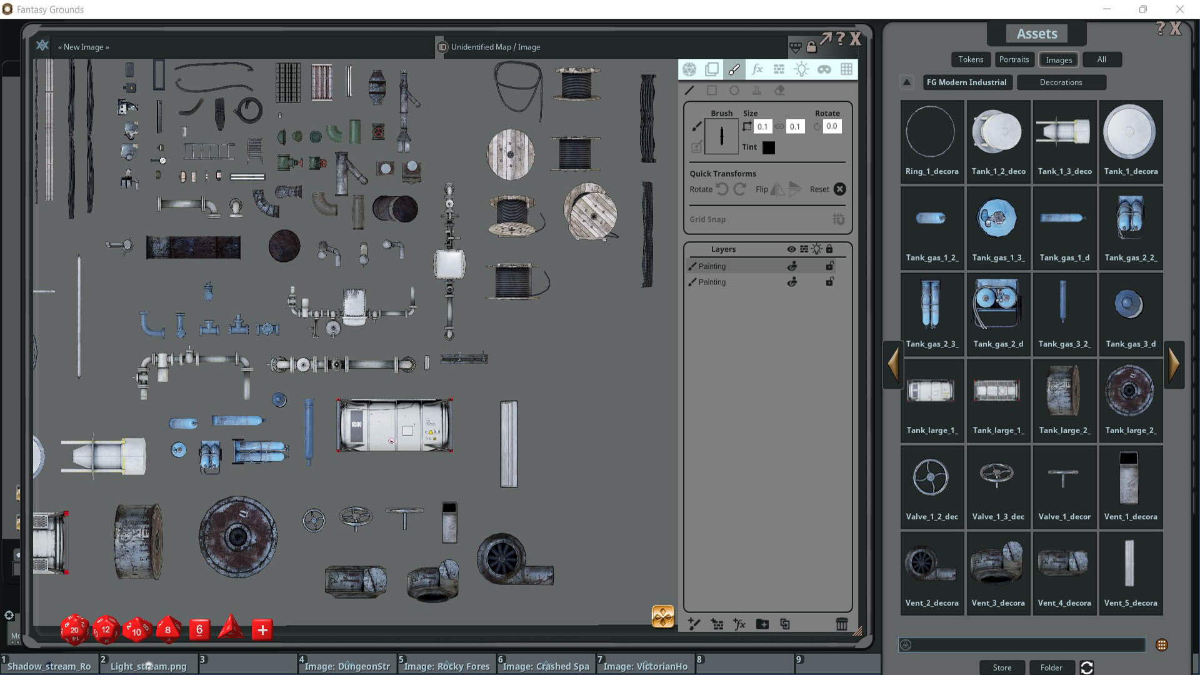This screenshot has height=675, width=1200.
Task: Click the delete layer trash icon
Action: point(842,624)
